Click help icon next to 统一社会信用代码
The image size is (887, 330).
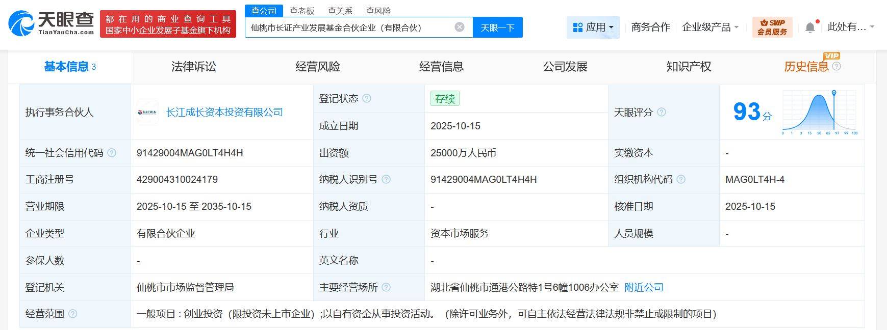(x=112, y=153)
